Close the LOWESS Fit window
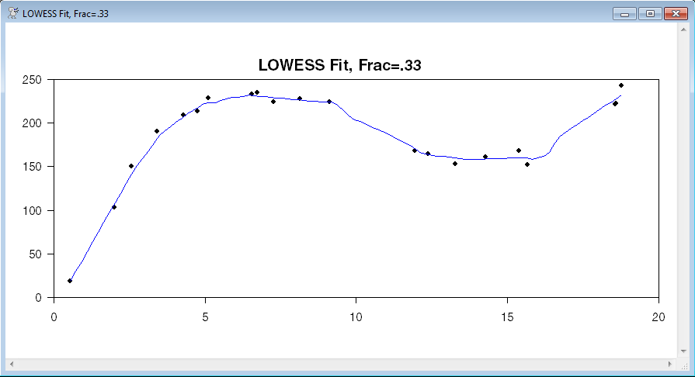695x377 pixels. click(x=675, y=13)
